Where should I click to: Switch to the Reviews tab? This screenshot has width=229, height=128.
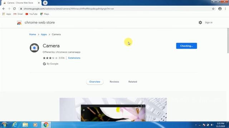click(x=114, y=82)
